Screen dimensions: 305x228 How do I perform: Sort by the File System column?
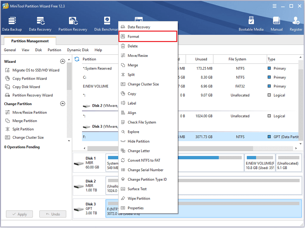[240, 59]
